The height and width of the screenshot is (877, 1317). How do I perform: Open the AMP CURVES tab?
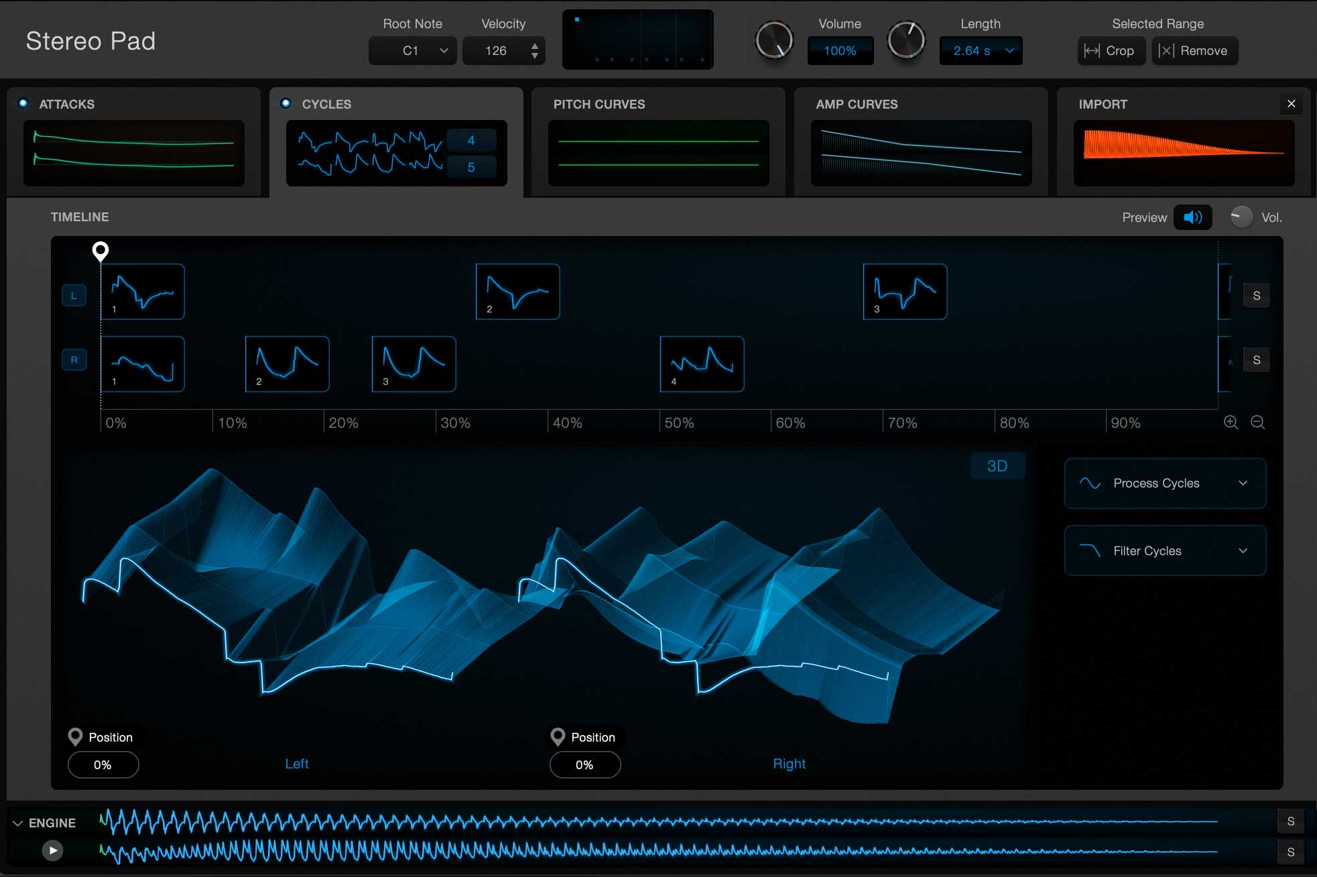(857, 104)
